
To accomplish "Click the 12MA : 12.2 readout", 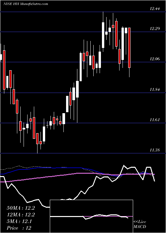I will pos(21,215).
